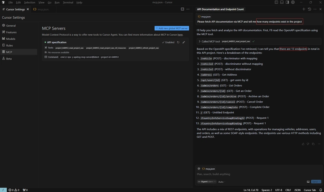
Task: Toggle the primary sidebar layout icon
Action: [276, 2]
